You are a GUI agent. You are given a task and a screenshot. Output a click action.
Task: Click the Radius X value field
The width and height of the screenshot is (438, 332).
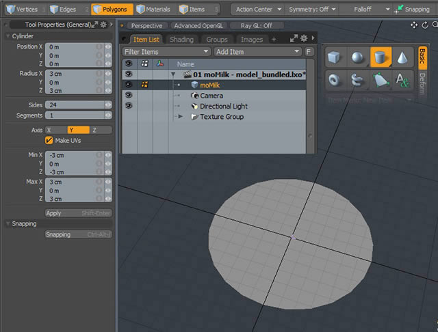75,74
